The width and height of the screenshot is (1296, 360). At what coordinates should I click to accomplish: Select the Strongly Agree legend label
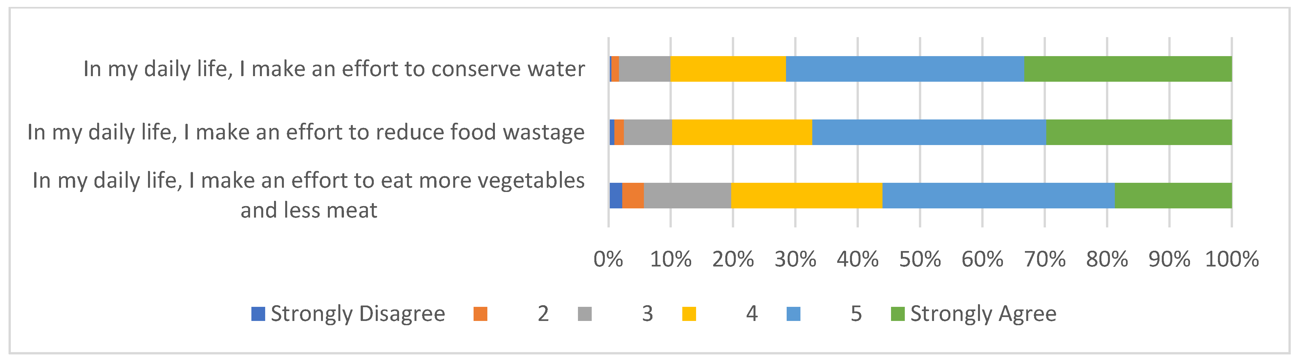point(983,314)
